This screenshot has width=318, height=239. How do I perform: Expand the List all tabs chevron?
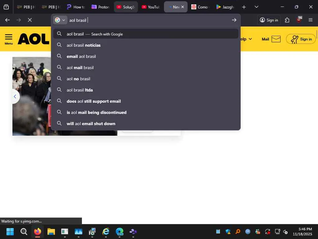pyautogui.click(x=256, y=7)
